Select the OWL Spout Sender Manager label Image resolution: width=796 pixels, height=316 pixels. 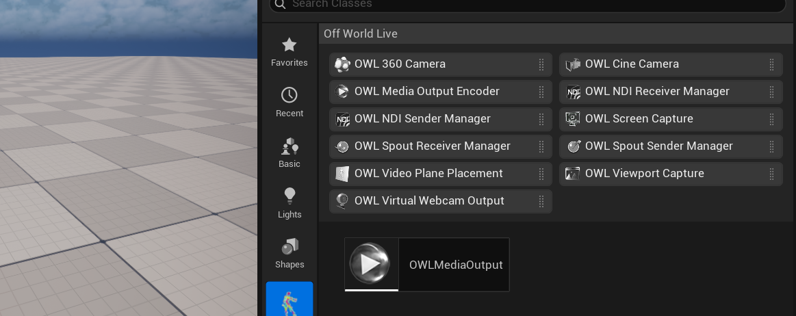click(x=659, y=146)
